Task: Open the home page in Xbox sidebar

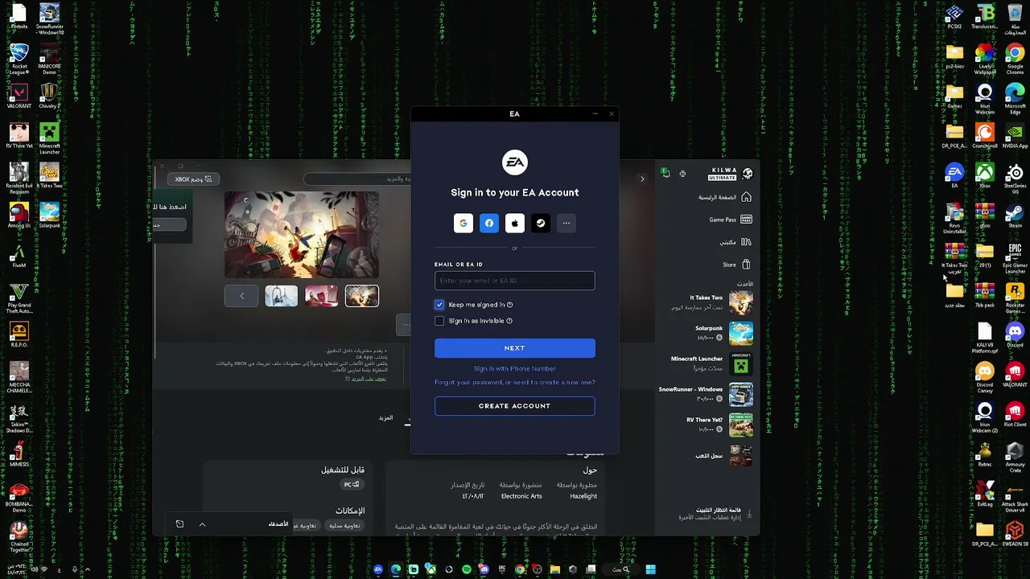Action: [725, 197]
